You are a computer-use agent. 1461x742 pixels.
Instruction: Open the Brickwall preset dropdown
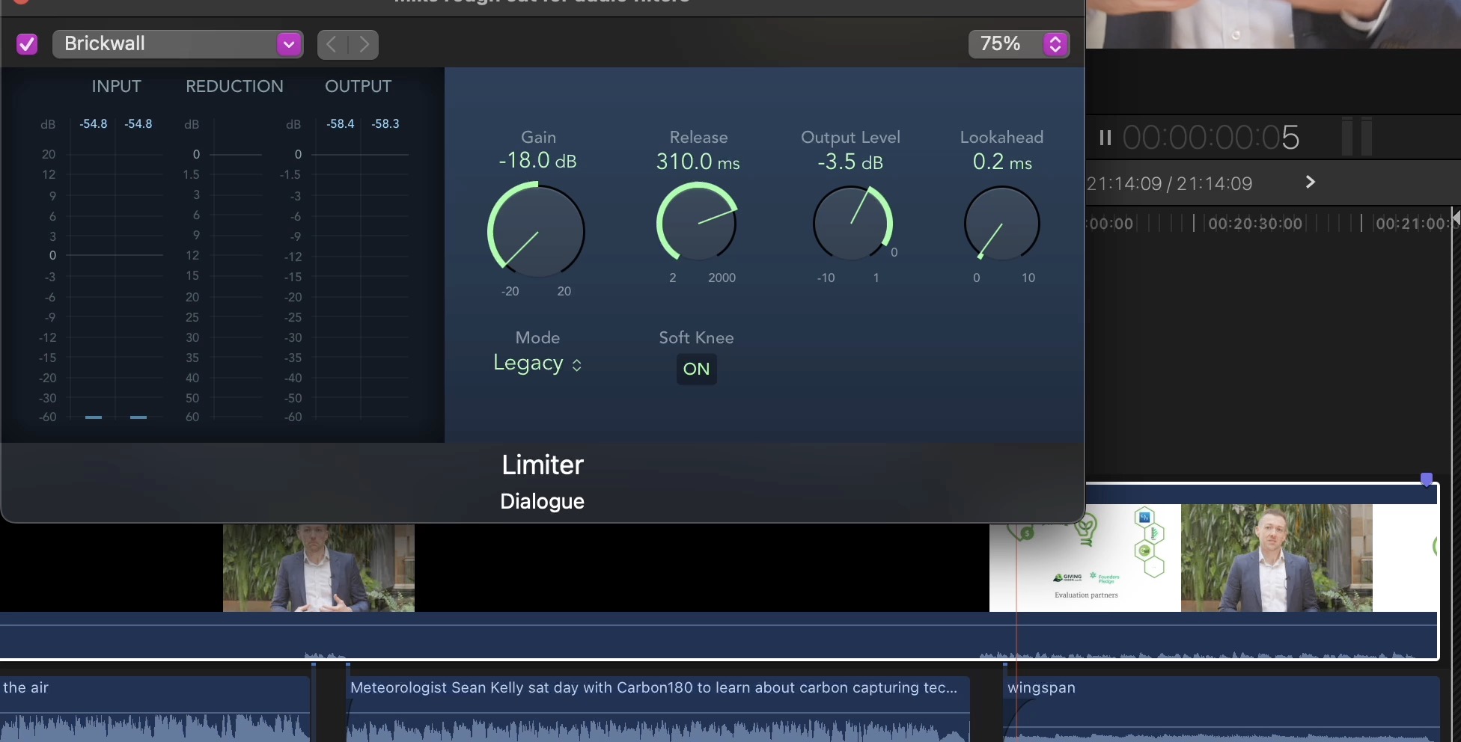(177, 44)
